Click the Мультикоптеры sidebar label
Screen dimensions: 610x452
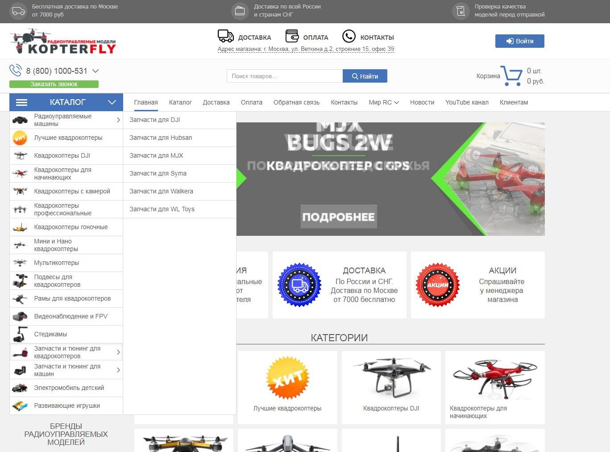57,263
